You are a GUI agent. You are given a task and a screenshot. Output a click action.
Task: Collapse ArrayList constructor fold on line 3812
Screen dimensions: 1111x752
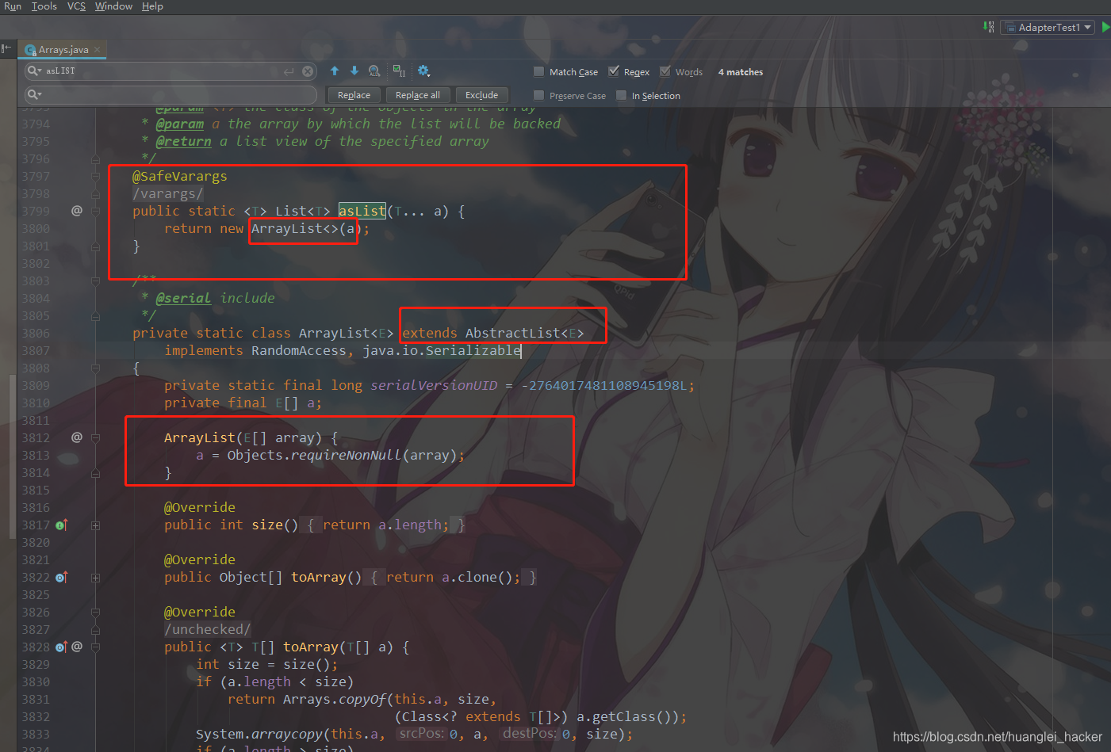95,438
